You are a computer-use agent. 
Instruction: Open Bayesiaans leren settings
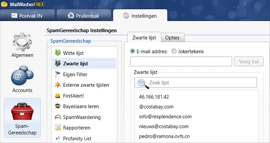84,106
